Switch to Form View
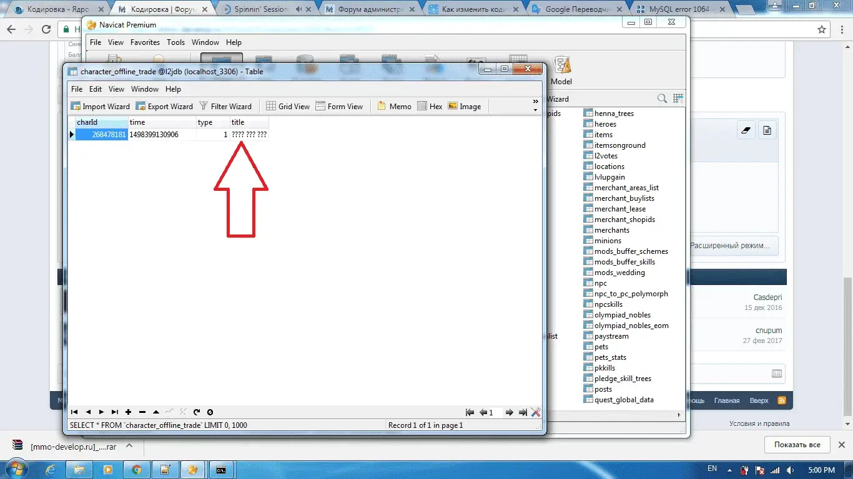 pos(339,106)
